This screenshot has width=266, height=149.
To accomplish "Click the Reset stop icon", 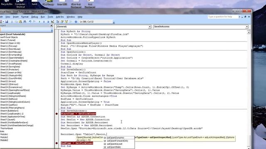I will click(x=48, y=22).
